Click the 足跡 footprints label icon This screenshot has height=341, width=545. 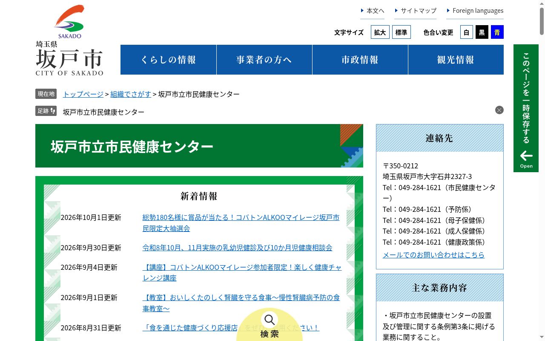[46, 111]
